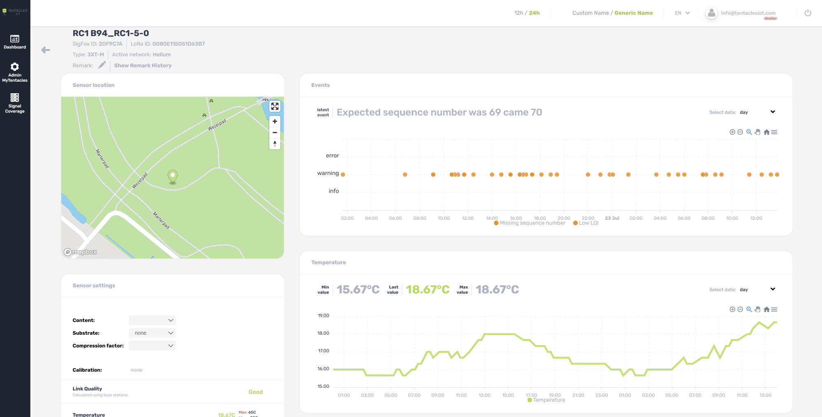Reset Temperature chart zoom with home icon
The width and height of the screenshot is (822, 417).
[x=766, y=309]
